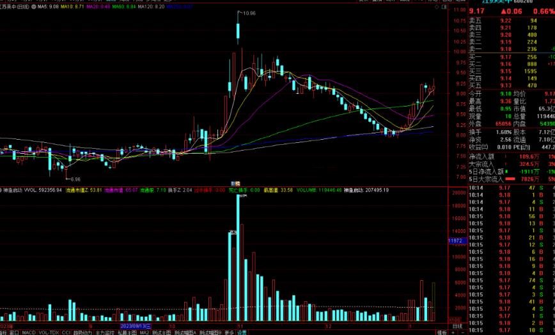555x335 pixels.
Task: Select the 私募主图 indicator tab
Action: [x=127, y=332]
